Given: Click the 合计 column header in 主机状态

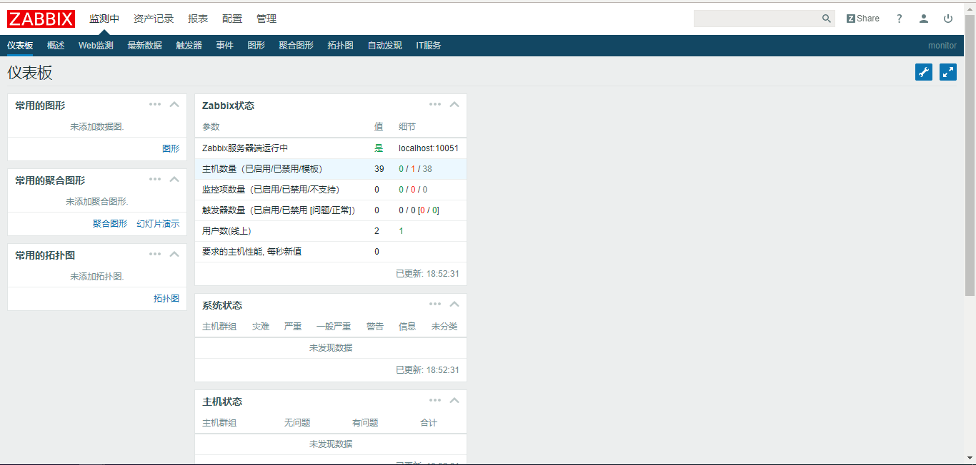Looking at the screenshot, I should click(x=429, y=423).
